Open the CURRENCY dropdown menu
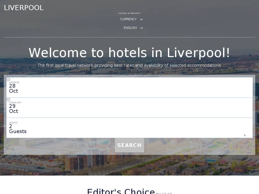Viewport: 259px width, 194px height. point(131,19)
